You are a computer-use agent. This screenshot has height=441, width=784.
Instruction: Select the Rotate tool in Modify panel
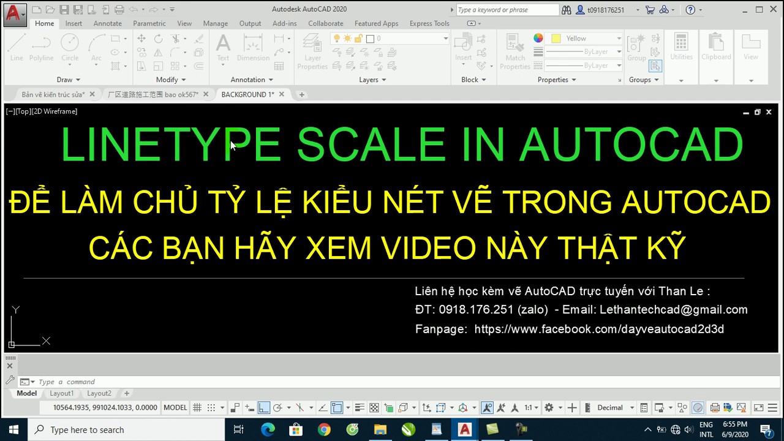(158, 39)
